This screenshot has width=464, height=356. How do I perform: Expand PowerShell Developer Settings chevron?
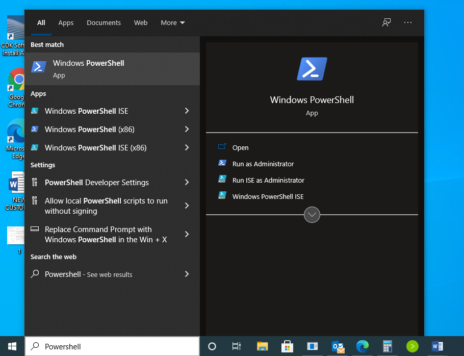[187, 182]
